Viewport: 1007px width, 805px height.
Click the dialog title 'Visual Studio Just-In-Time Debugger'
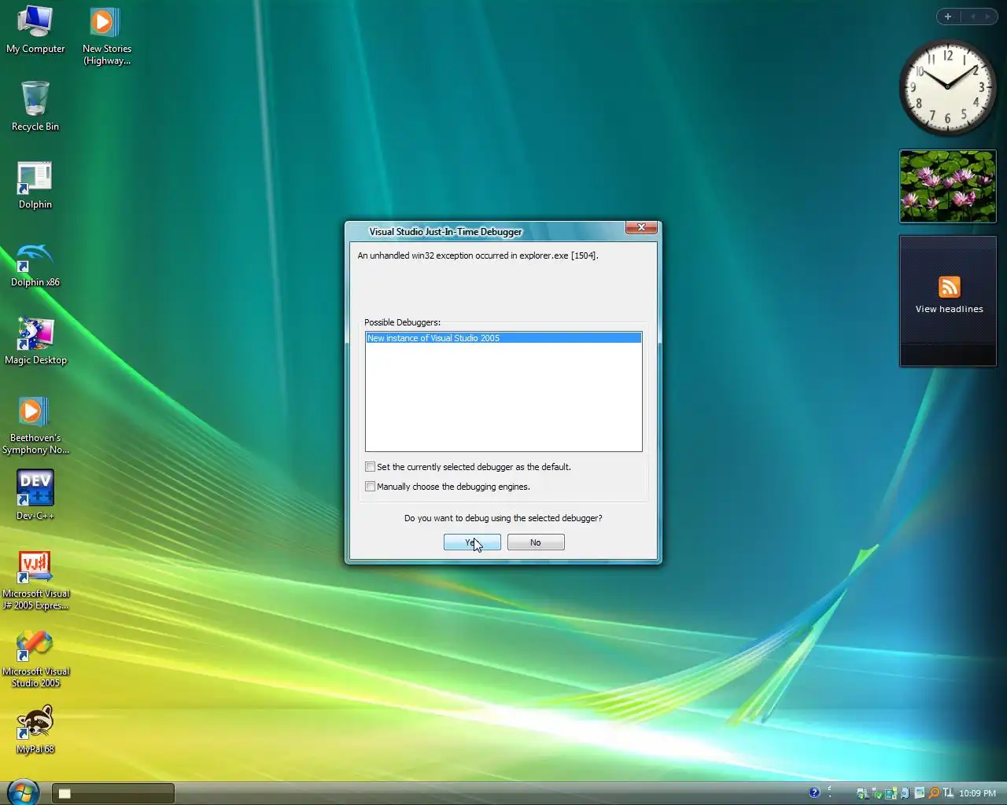[445, 232]
